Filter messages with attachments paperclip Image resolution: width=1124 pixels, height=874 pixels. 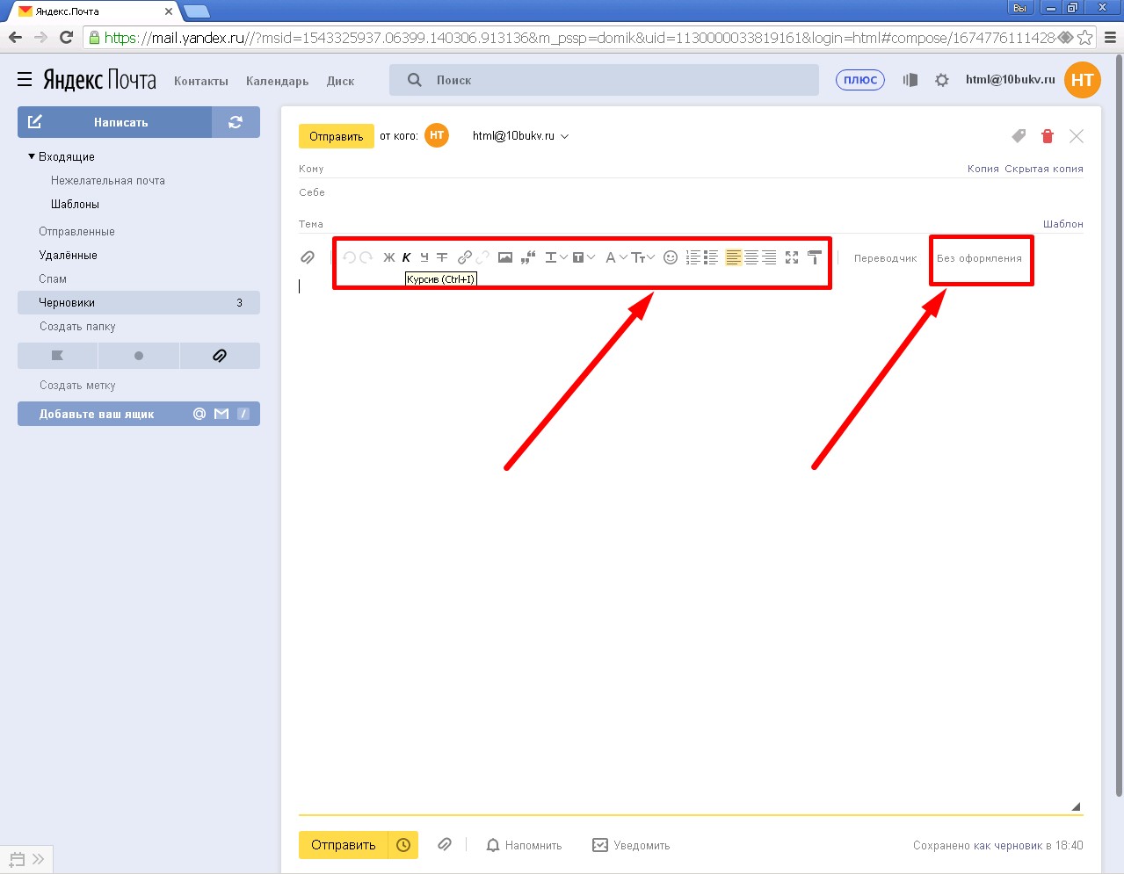[220, 356]
